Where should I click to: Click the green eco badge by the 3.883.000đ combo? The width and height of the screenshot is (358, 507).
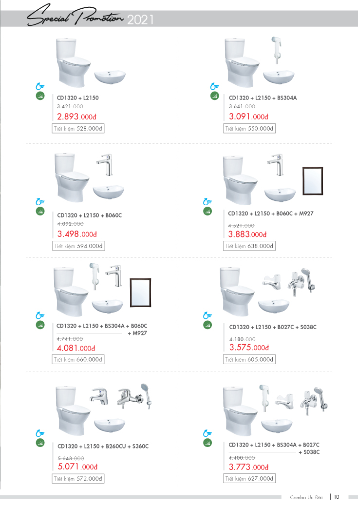coord(208,211)
